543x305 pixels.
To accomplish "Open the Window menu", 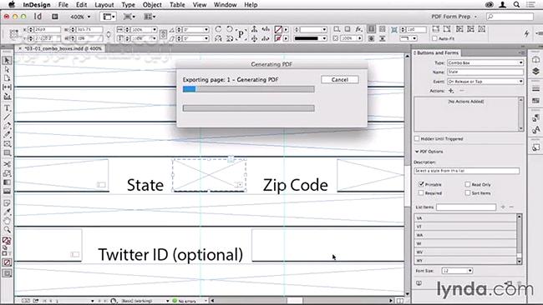I will [225, 5].
